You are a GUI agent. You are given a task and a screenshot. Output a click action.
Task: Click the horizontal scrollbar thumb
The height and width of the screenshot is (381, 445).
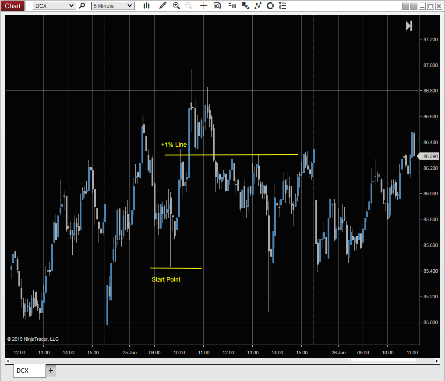tap(382, 361)
